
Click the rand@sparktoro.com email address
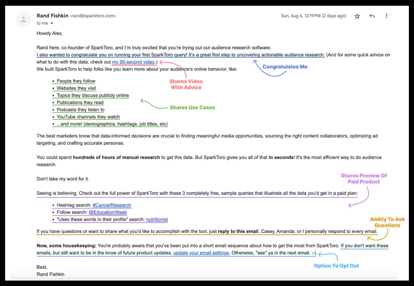pyautogui.click(x=93, y=16)
